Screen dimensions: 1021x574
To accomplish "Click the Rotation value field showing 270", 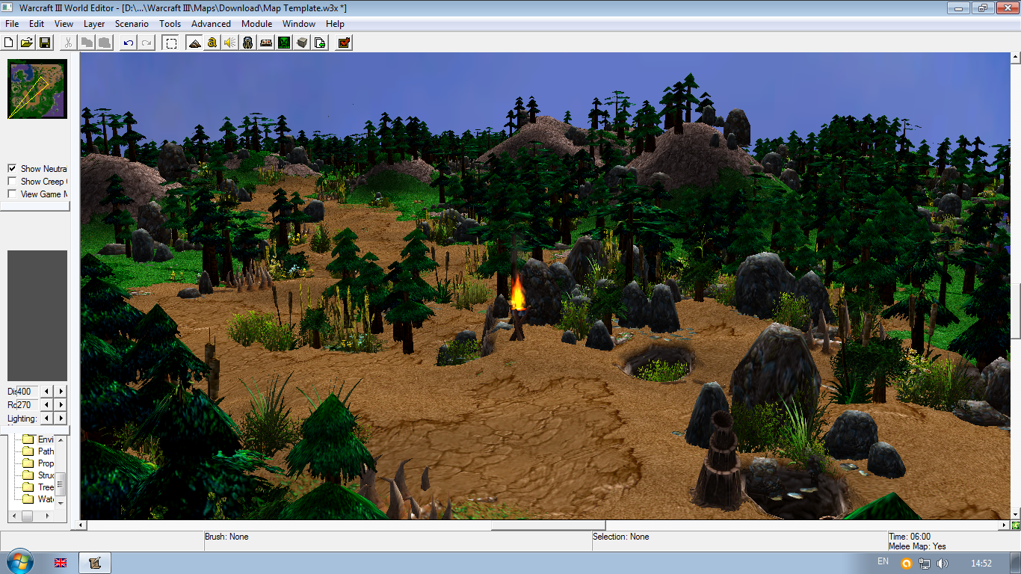I will pyautogui.click(x=27, y=404).
